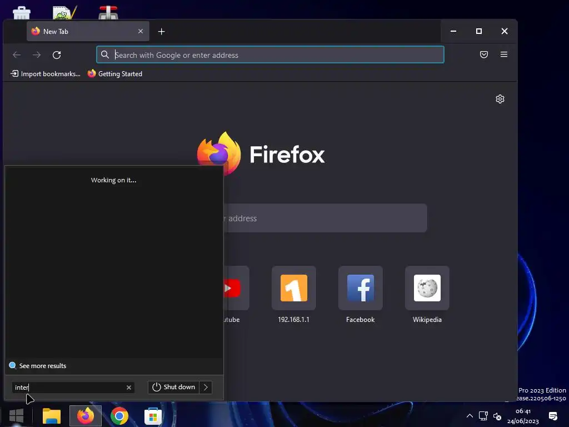Expand shut down options arrow
The width and height of the screenshot is (569, 427).
206,387
